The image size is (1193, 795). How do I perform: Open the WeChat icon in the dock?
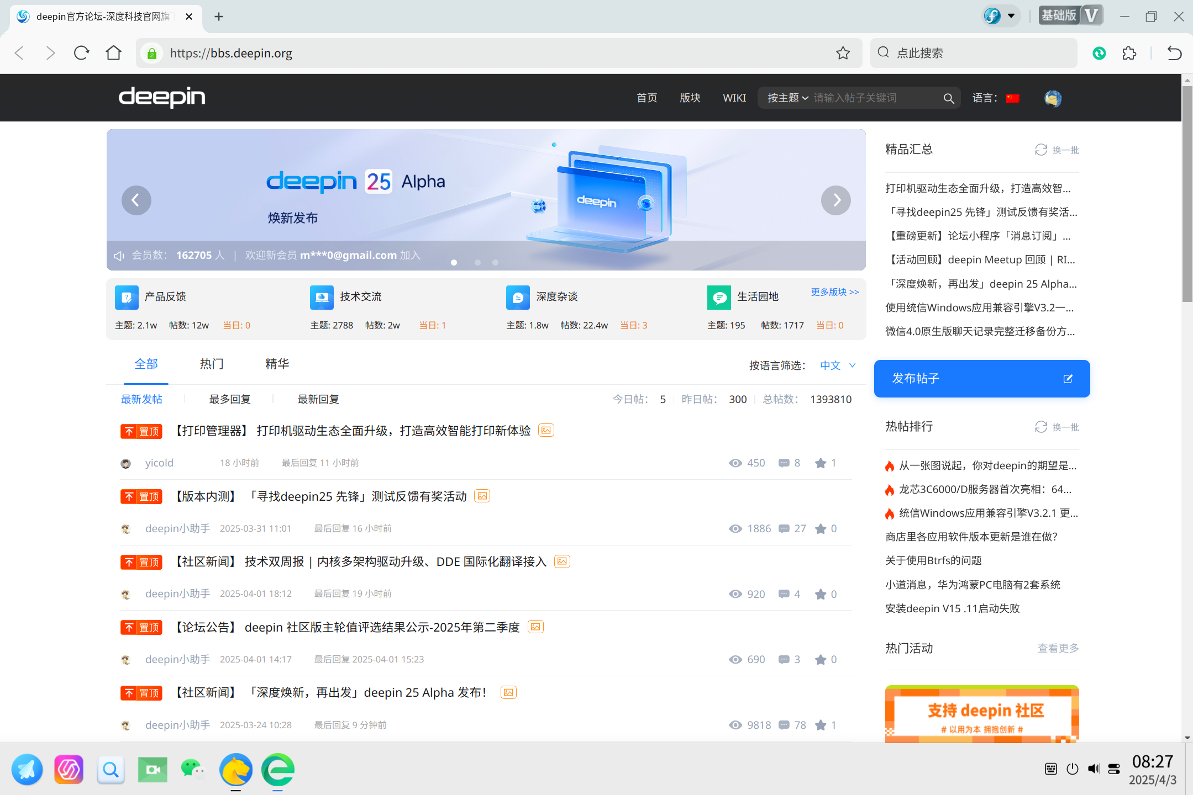[x=193, y=769]
